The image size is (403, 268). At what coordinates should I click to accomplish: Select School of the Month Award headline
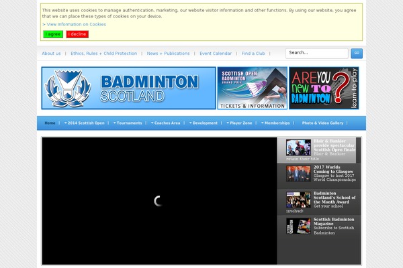click(334, 198)
